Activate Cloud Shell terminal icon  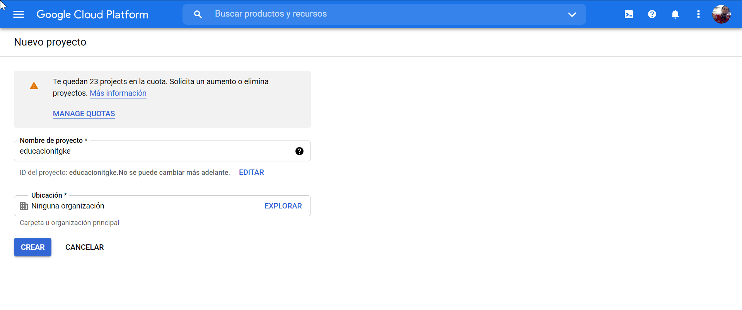coord(629,14)
